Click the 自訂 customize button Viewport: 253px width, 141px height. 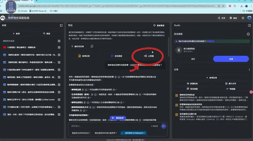pos(193,59)
